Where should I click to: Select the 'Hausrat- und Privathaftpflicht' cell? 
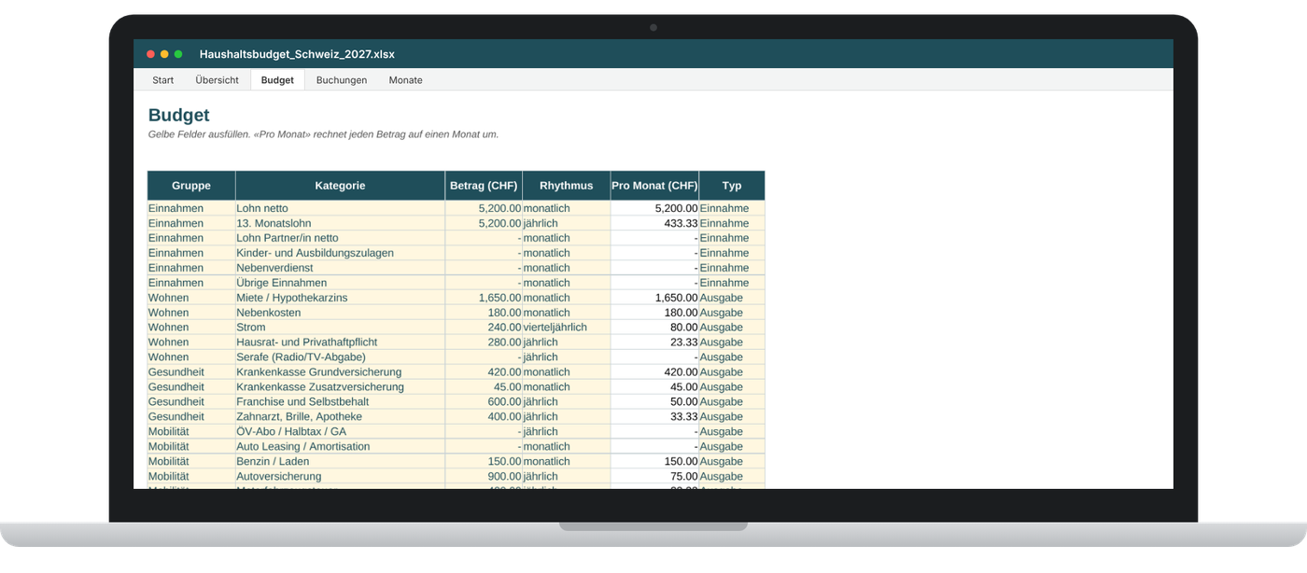340,342
